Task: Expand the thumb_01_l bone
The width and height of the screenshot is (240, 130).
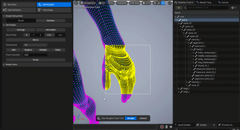Action: (x=193, y=66)
